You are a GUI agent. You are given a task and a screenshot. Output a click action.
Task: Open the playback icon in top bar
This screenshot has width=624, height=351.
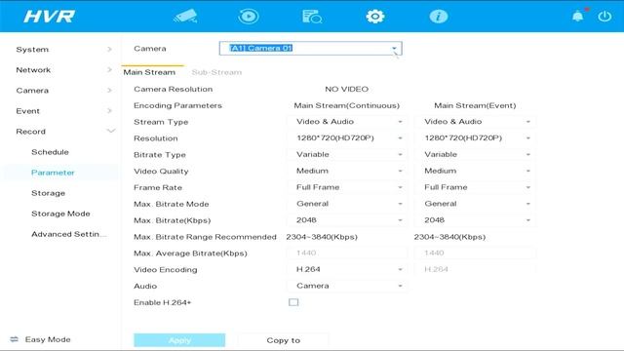pos(249,17)
